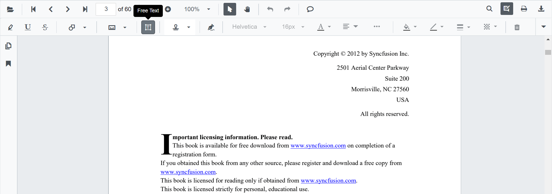Viewport: 552px width, 194px height.
Task: Click www.syncfusion.com link after 'obtained from'
Action: point(328,181)
